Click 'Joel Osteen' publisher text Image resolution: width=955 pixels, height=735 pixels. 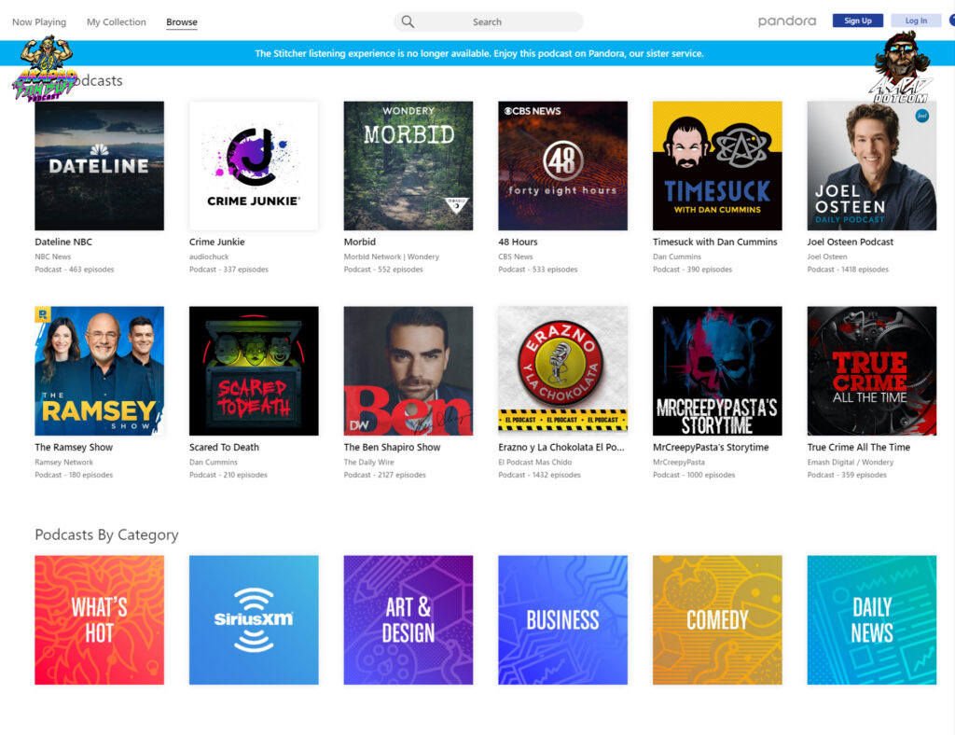click(x=827, y=257)
